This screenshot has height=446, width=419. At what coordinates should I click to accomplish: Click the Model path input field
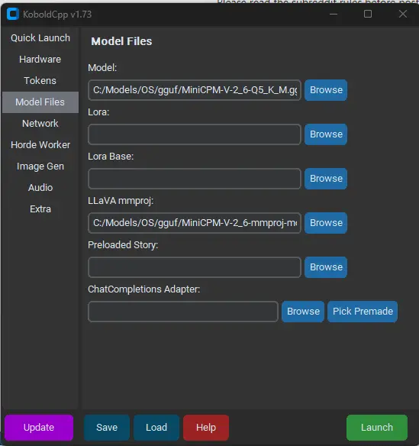195,90
